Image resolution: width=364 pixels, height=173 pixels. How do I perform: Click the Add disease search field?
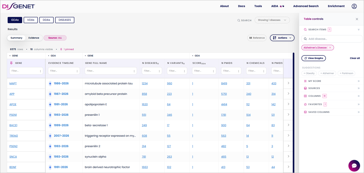pyautogui.click(x=332, y=39)
